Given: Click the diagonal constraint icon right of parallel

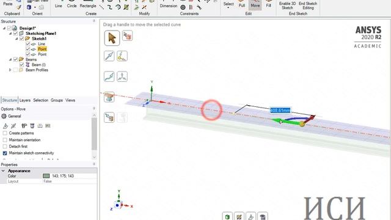Looking at the screenshot, I should point(199,7).
